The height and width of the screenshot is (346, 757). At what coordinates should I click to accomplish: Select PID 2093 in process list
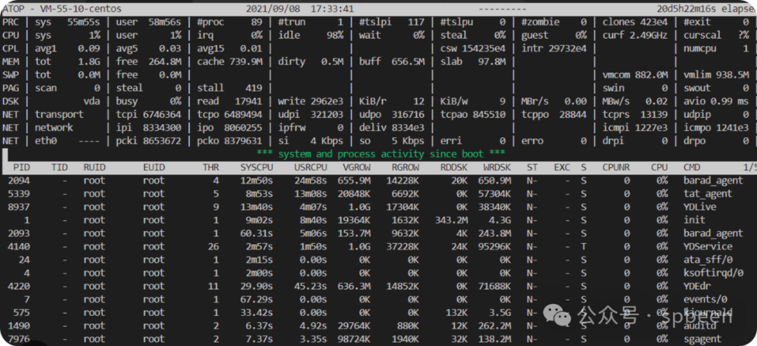[19, 233]
